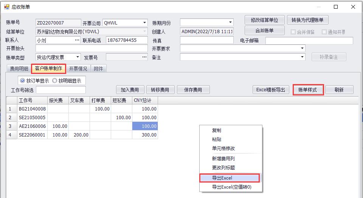The image size is (363, 198).
Task: Focus the 开票抬头 input field
Action: coord(92,48)
